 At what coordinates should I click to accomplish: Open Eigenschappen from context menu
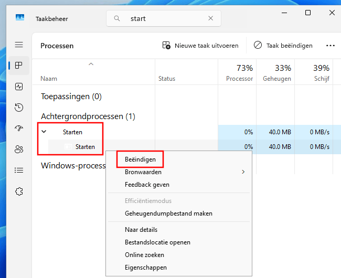(x=146, y=268)
